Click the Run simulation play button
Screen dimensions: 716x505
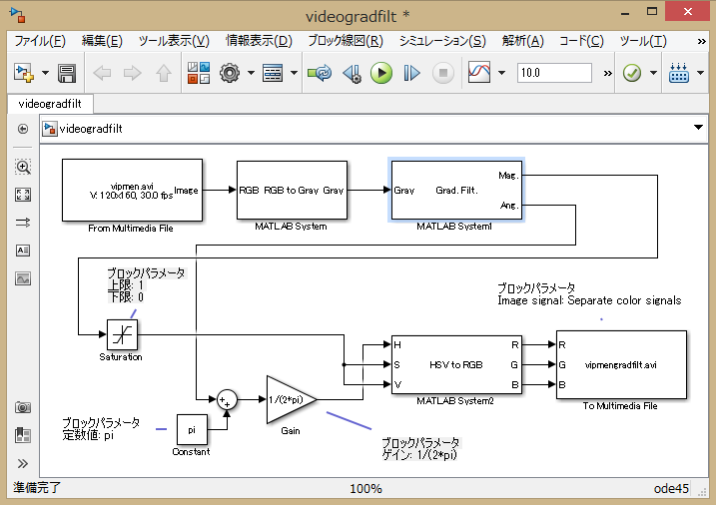[x=380, y=73]
